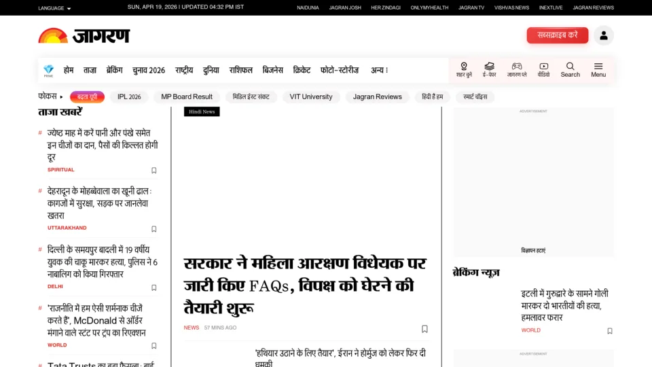Bookmark the McDonald Trump reaction story

click(x=154, y=346)
